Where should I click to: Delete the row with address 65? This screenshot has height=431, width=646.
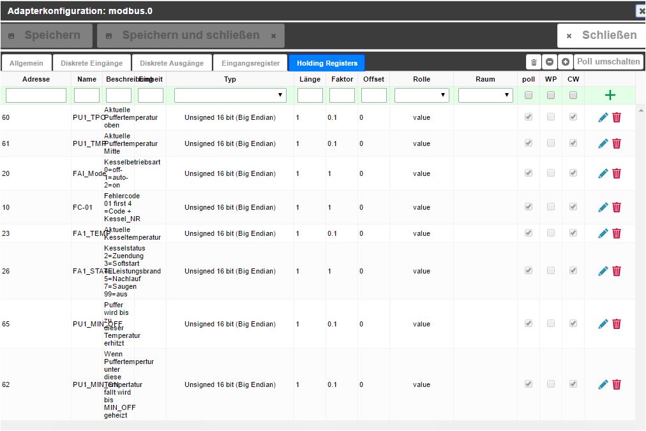(x=617, y=325)
